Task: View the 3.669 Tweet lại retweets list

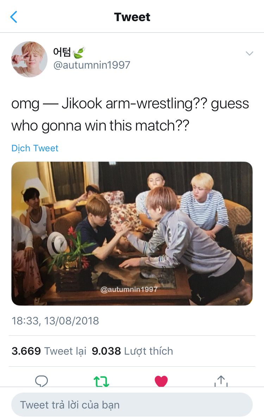Action: [49, 351]
